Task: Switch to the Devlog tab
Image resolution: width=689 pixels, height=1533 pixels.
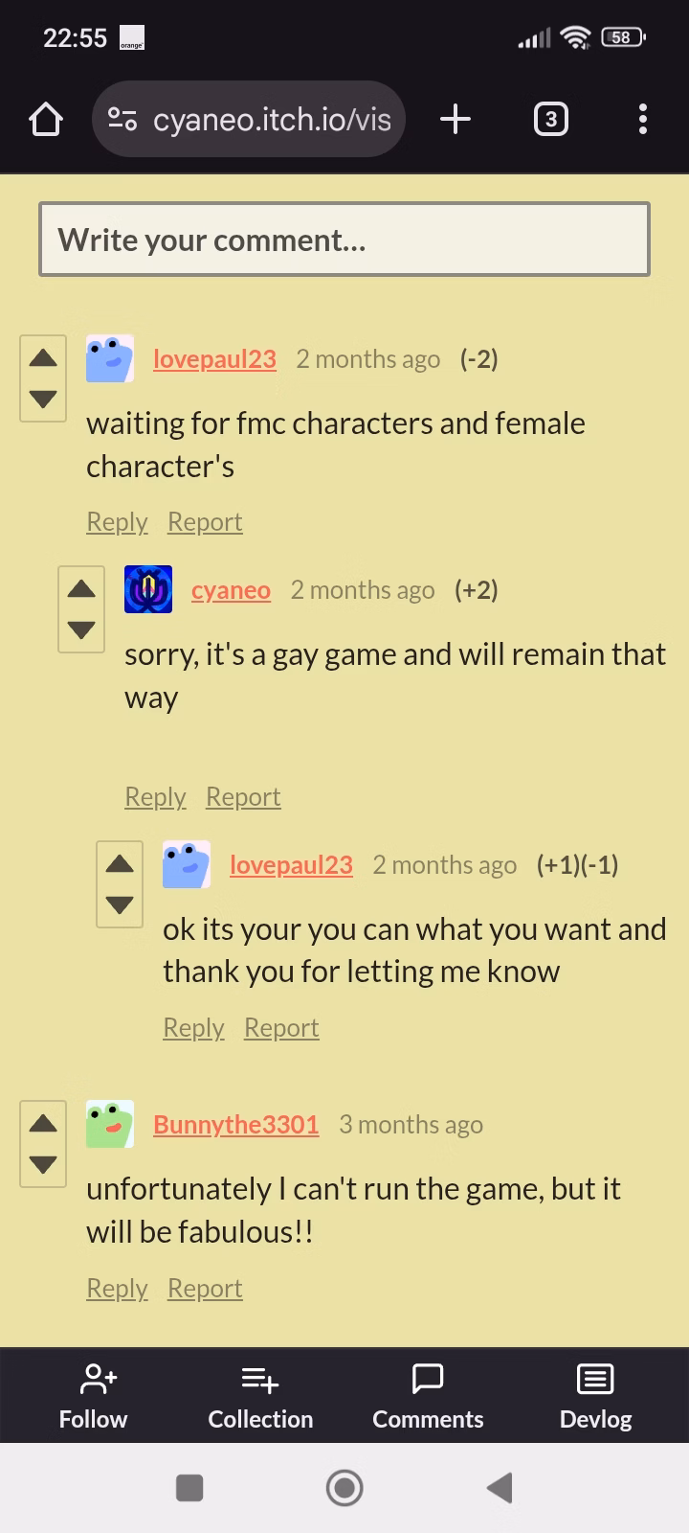Action: [595, 1397]
